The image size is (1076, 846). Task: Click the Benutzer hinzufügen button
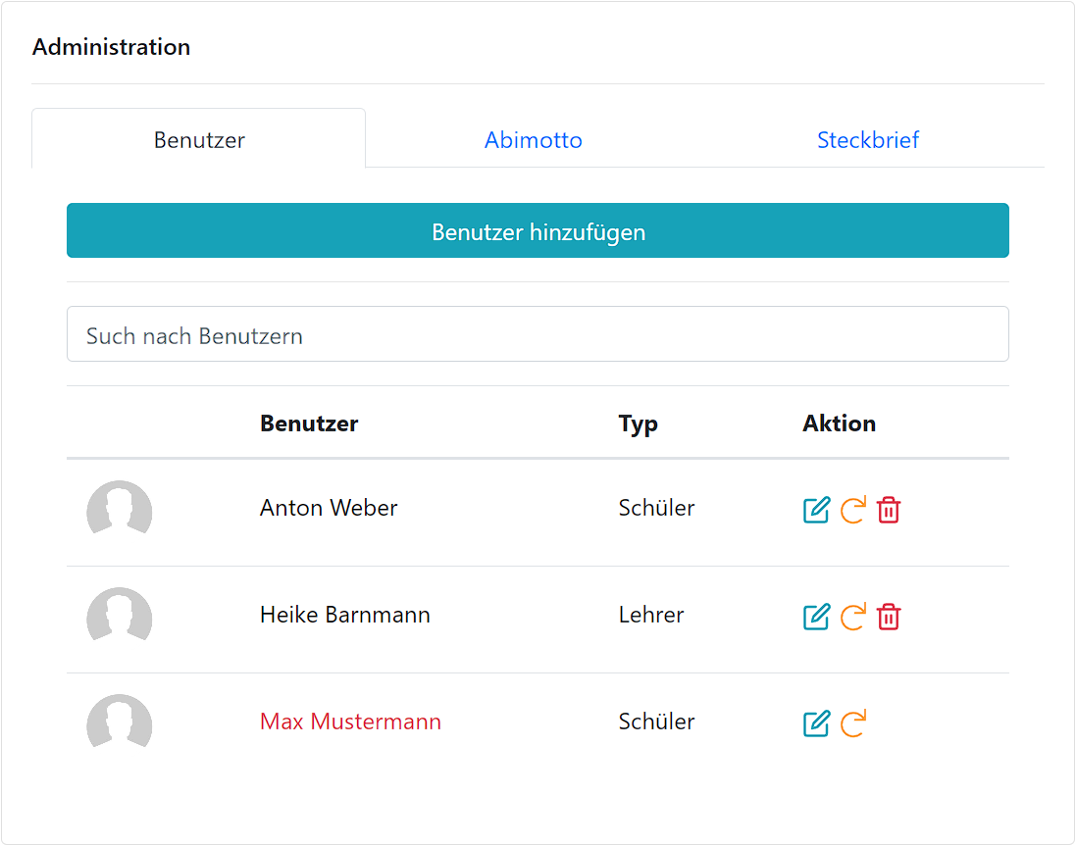(x=538, y=230)
